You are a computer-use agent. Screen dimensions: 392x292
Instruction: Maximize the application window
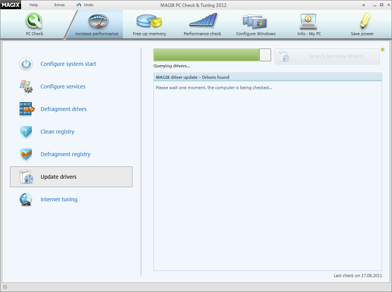(382, 5)
